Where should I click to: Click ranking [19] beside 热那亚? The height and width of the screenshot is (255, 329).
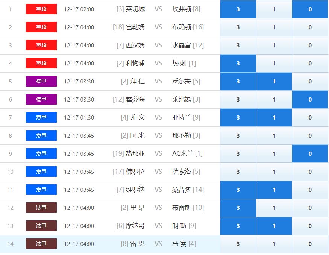118,153
